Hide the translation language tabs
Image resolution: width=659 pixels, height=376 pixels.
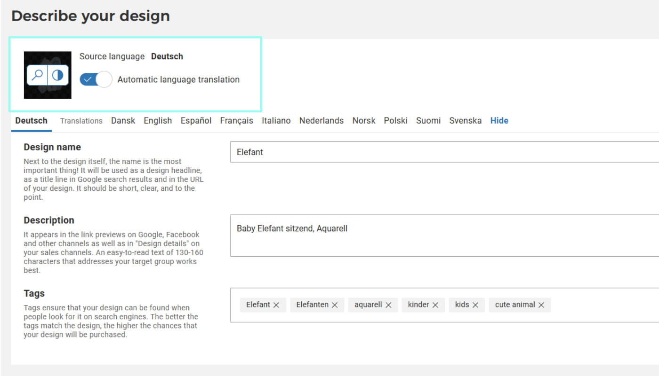[499, 121]
